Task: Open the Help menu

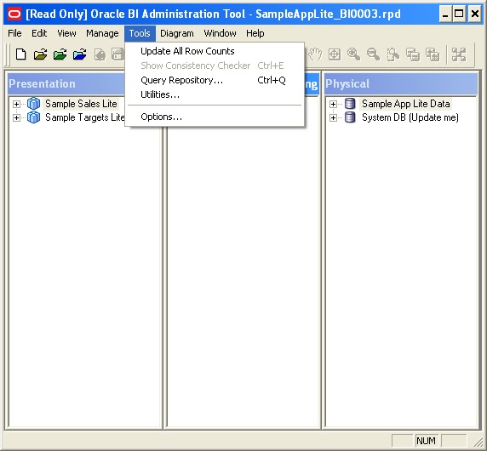Action: click(x=255, y=33)
